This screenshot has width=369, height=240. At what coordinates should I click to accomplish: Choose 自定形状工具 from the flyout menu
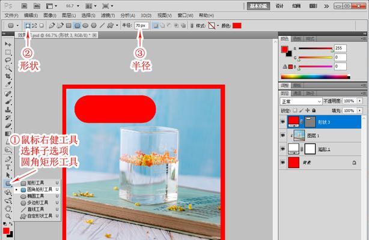pyautogui.click(x=37, y=215)
